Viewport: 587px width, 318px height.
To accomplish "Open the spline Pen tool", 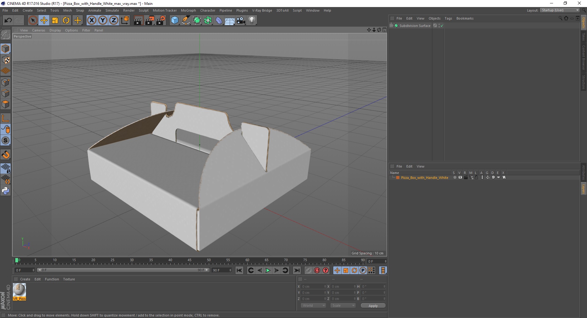I will click(186, 20).
